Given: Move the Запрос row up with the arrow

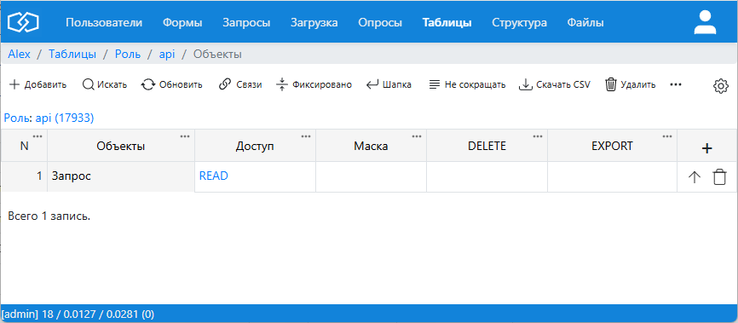Looking at the screenshot, I should 695,177.
